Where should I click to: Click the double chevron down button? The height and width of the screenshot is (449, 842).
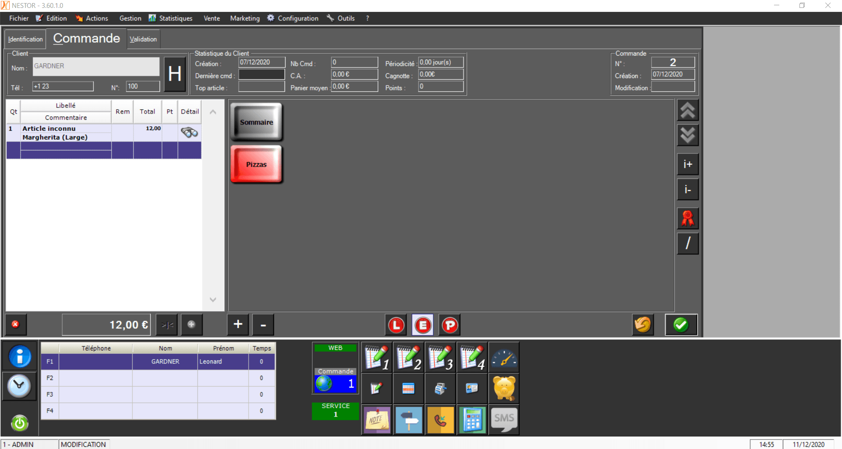coord(688,135)
